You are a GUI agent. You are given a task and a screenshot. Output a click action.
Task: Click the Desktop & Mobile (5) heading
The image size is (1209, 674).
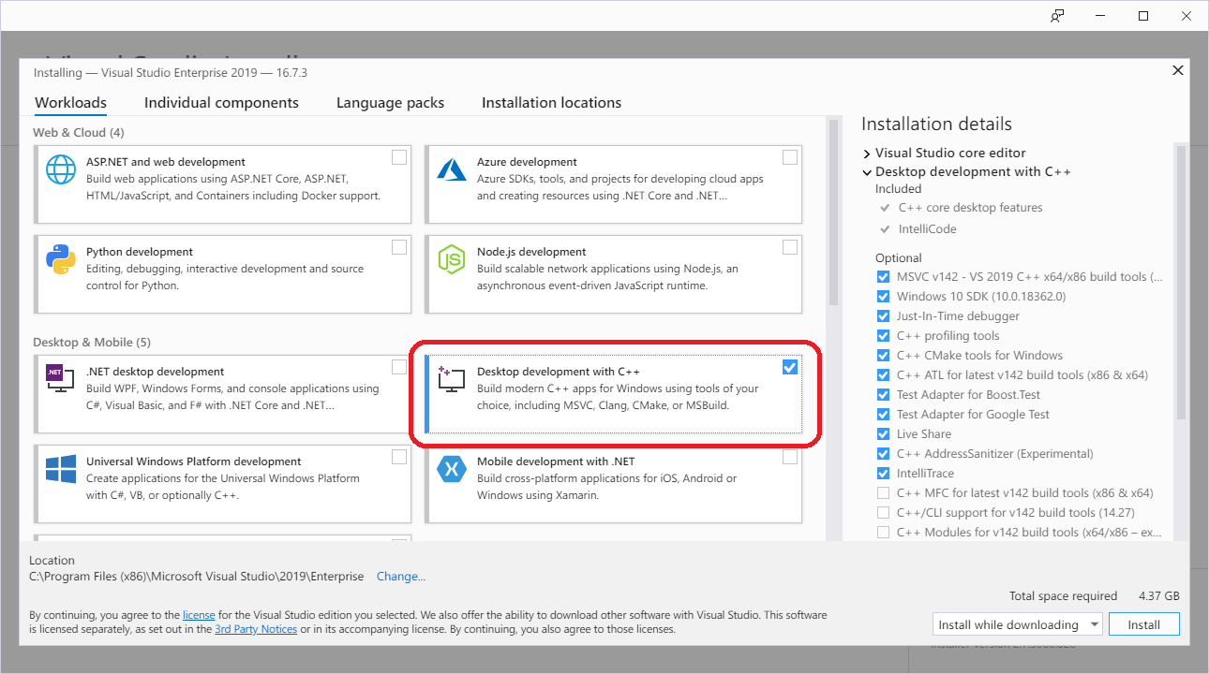(x=92, y=342)
